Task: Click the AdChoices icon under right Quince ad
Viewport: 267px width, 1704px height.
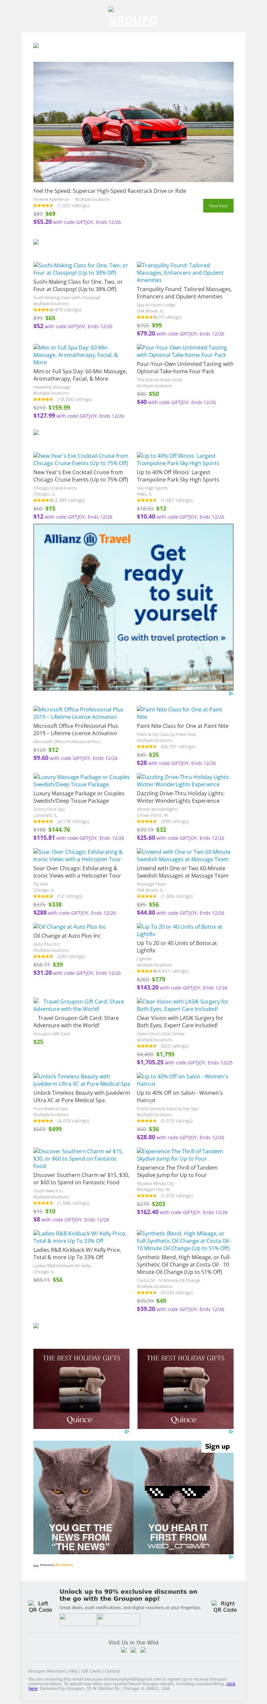Action: coord(231,1431)
